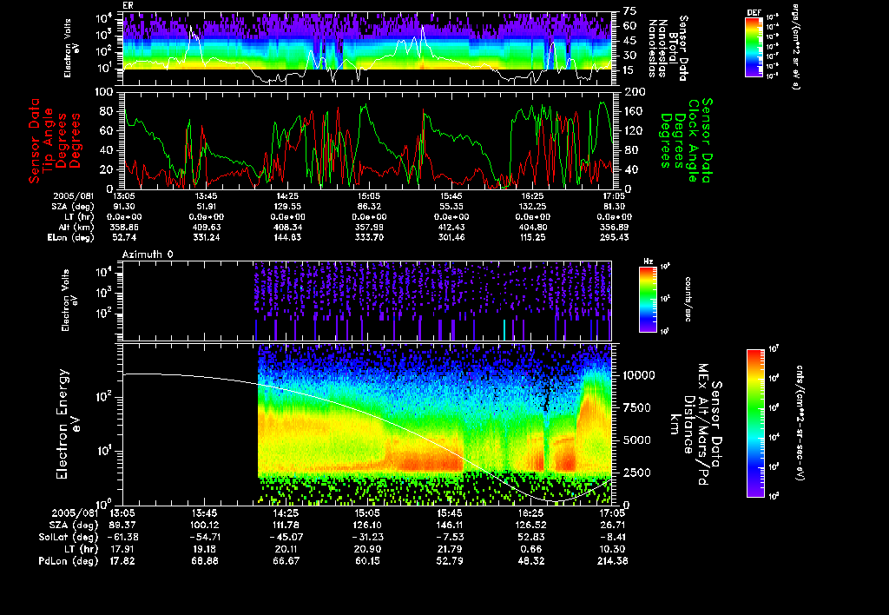Select LT value 20.90
Viewport: 889px width, 615px height.
click(367, 549)
